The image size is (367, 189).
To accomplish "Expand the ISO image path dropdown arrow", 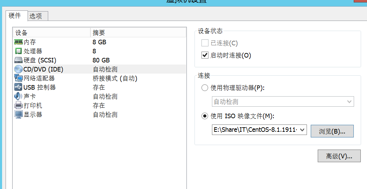I will [x=302, y=130].
